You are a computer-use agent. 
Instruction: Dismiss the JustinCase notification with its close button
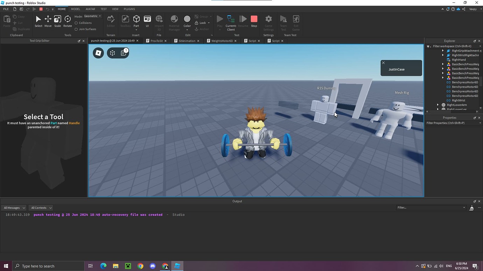point(383,63)
